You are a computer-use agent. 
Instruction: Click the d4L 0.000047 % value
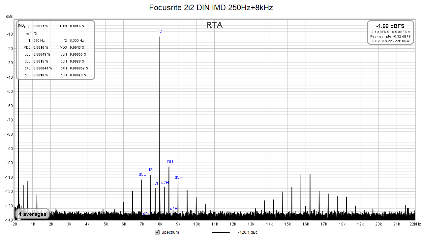tap(43, 68)
